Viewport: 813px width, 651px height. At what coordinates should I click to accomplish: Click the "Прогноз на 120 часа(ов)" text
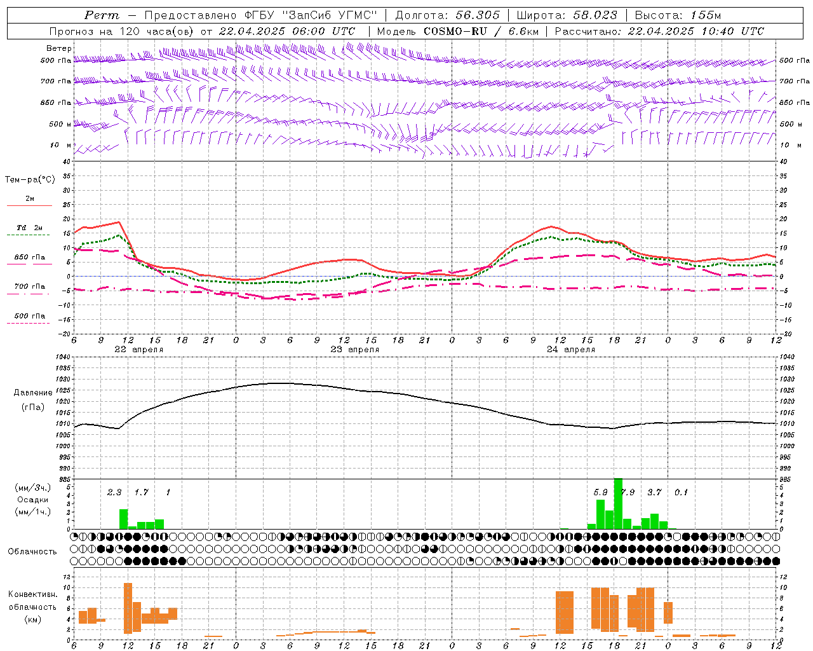123,31
